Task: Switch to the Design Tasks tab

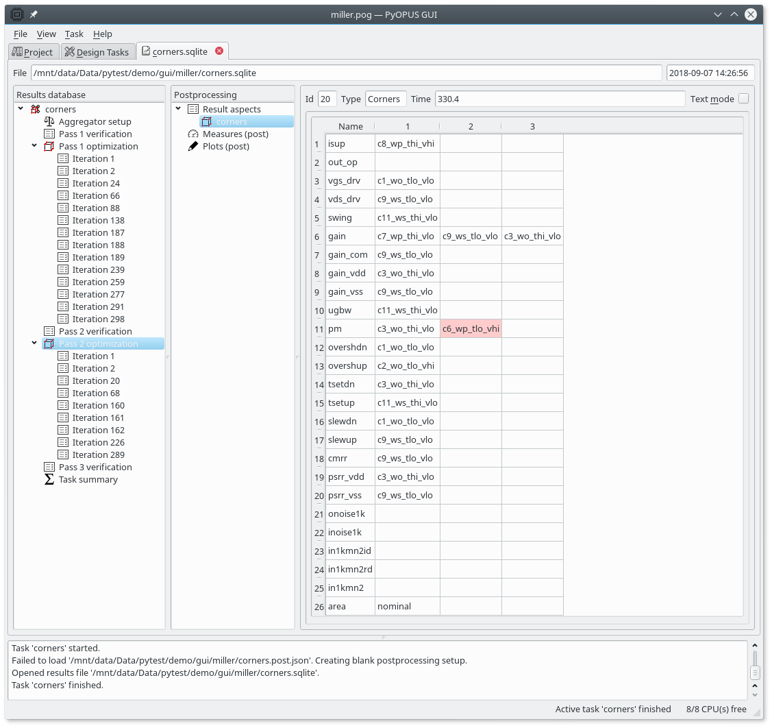Action: 97,52
